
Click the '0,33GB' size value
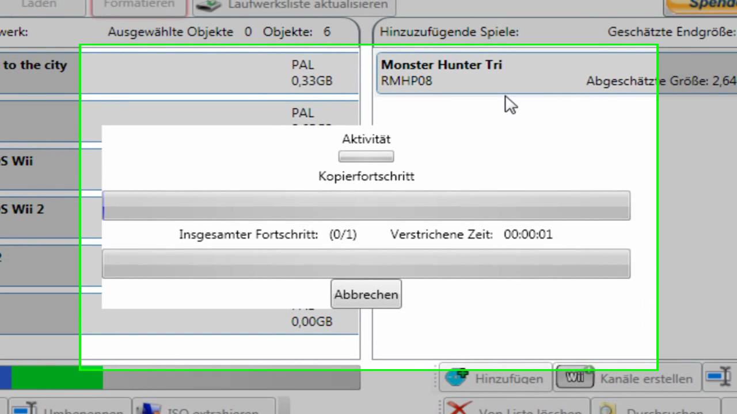[312, 81]
